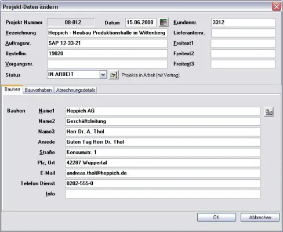Focus the E-Mail field with andreas.thol@heppich.de
The width and height of the screenshot is (283, 232).
point(163,173)
